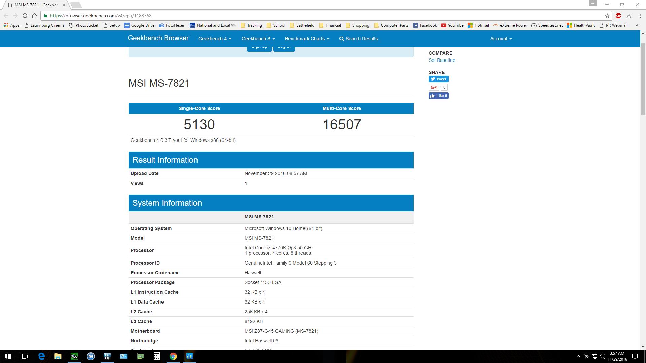646x363 pixels.
Task: Open the Battlefield bookmark folder
Action: pyautogui.click(x=302, y=25)
